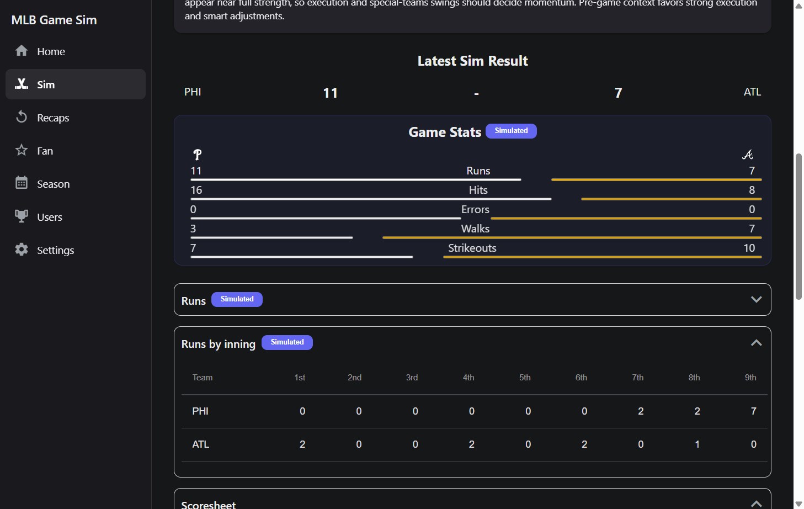Click the Latest Sim Result heading
The height and width of the screenshot is (509, 804).
coord(472,61)
